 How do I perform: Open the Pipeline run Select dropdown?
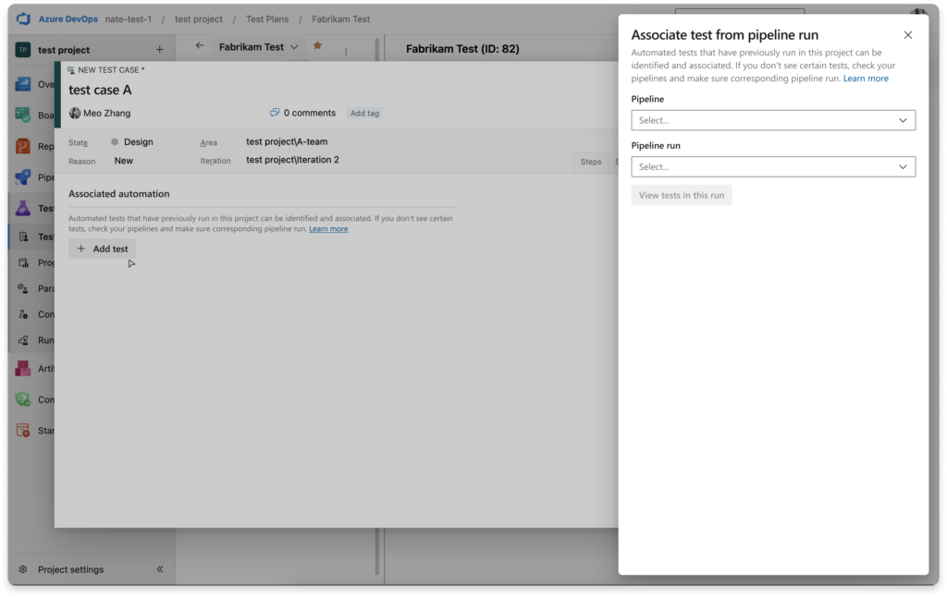click(x=773, y=167)
